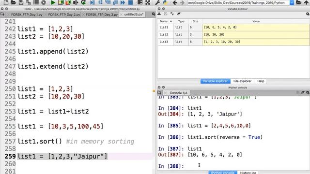Select the list2 variable row

233,34
